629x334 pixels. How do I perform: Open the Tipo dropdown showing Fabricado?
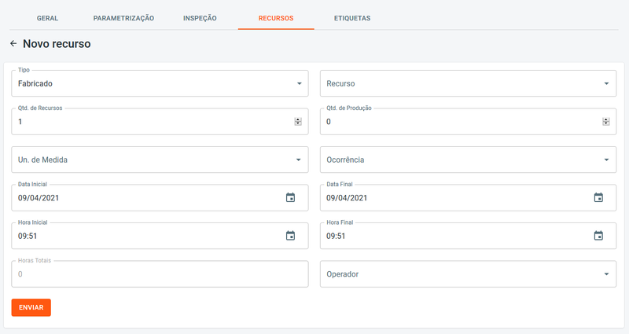(160, 83)
